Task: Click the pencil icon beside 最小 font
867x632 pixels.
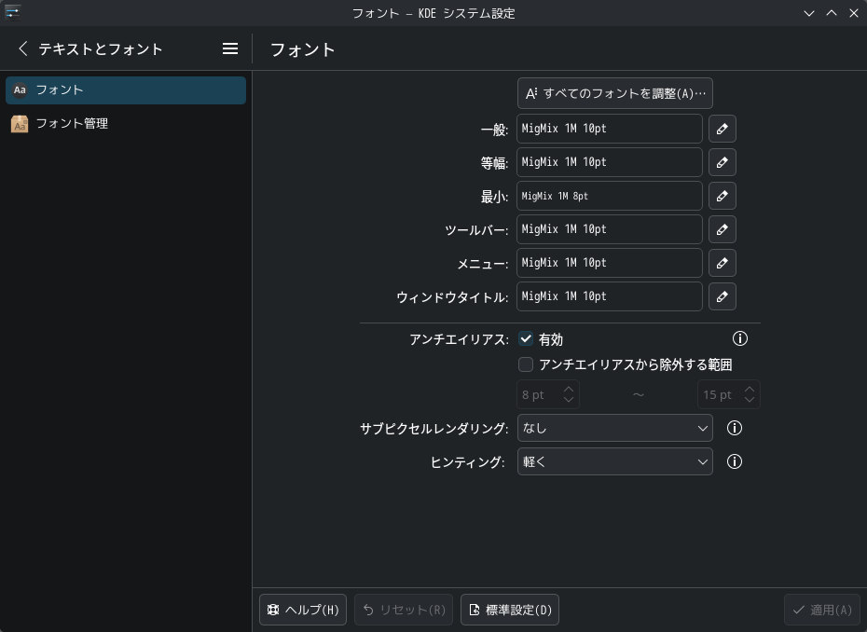Action: pos(722,196)
